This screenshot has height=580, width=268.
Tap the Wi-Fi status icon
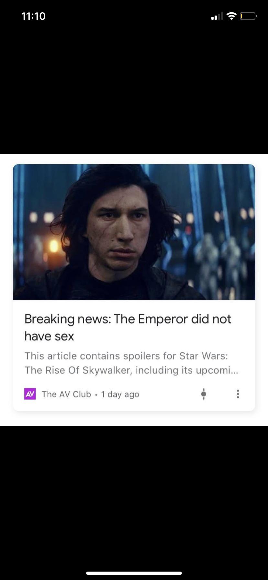(x=231, y=16)
